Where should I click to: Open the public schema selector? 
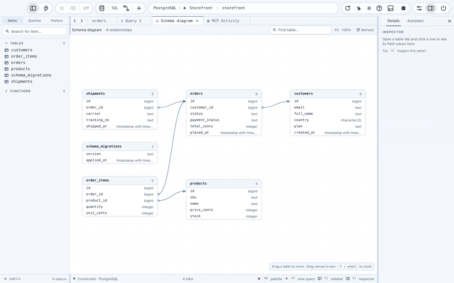coord(12,279)
